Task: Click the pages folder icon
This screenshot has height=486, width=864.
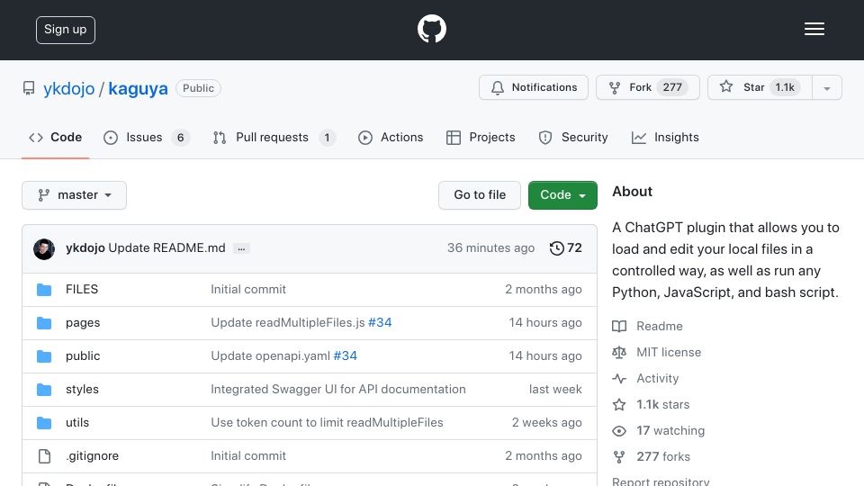Action: [44, 323]
